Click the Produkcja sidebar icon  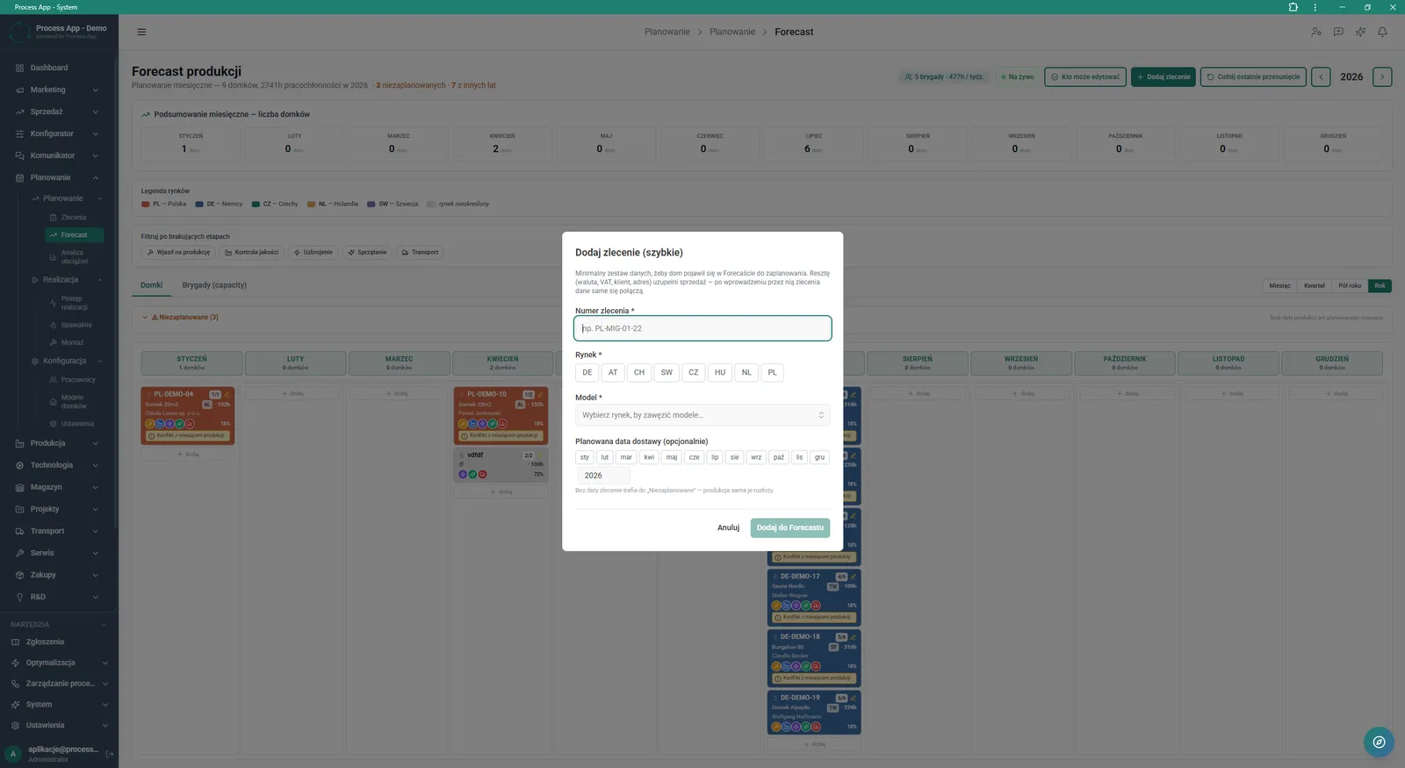point(19,443)
